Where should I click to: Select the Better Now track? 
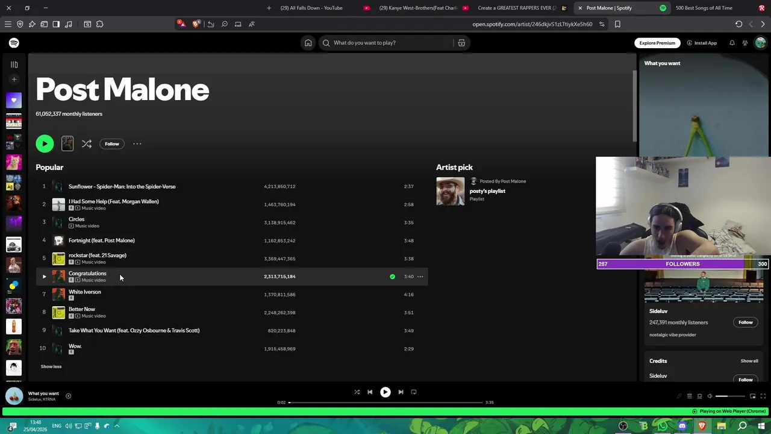coord(82,309)
